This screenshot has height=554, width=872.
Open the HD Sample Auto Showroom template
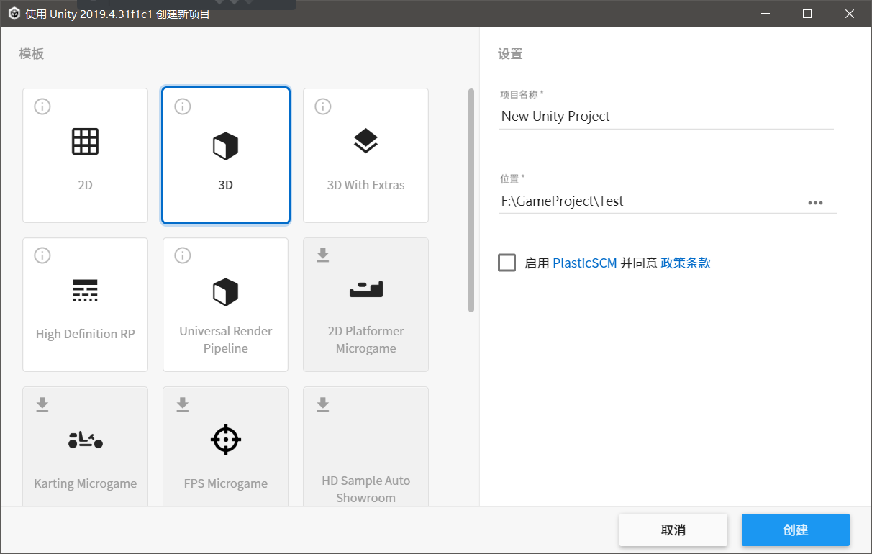365,446
